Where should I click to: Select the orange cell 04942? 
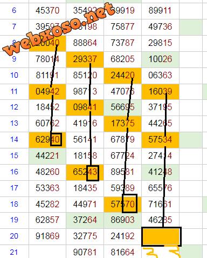(x=47, y=91)
